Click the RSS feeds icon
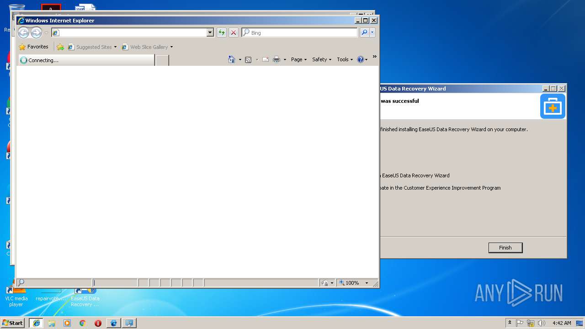The image size is (585, 329). 248,59
